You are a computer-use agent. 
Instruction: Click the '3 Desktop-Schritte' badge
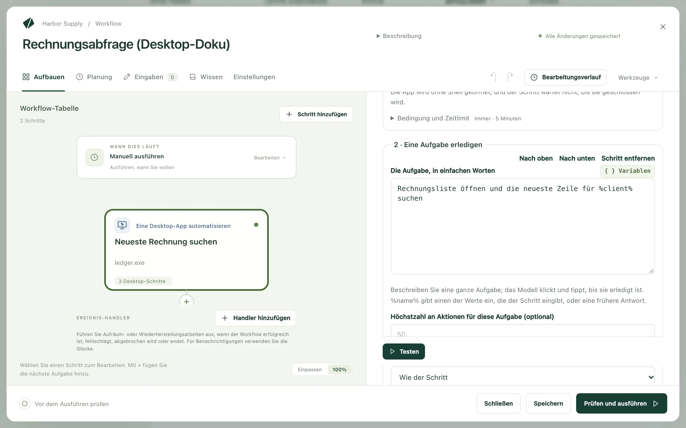coord(143,281)
